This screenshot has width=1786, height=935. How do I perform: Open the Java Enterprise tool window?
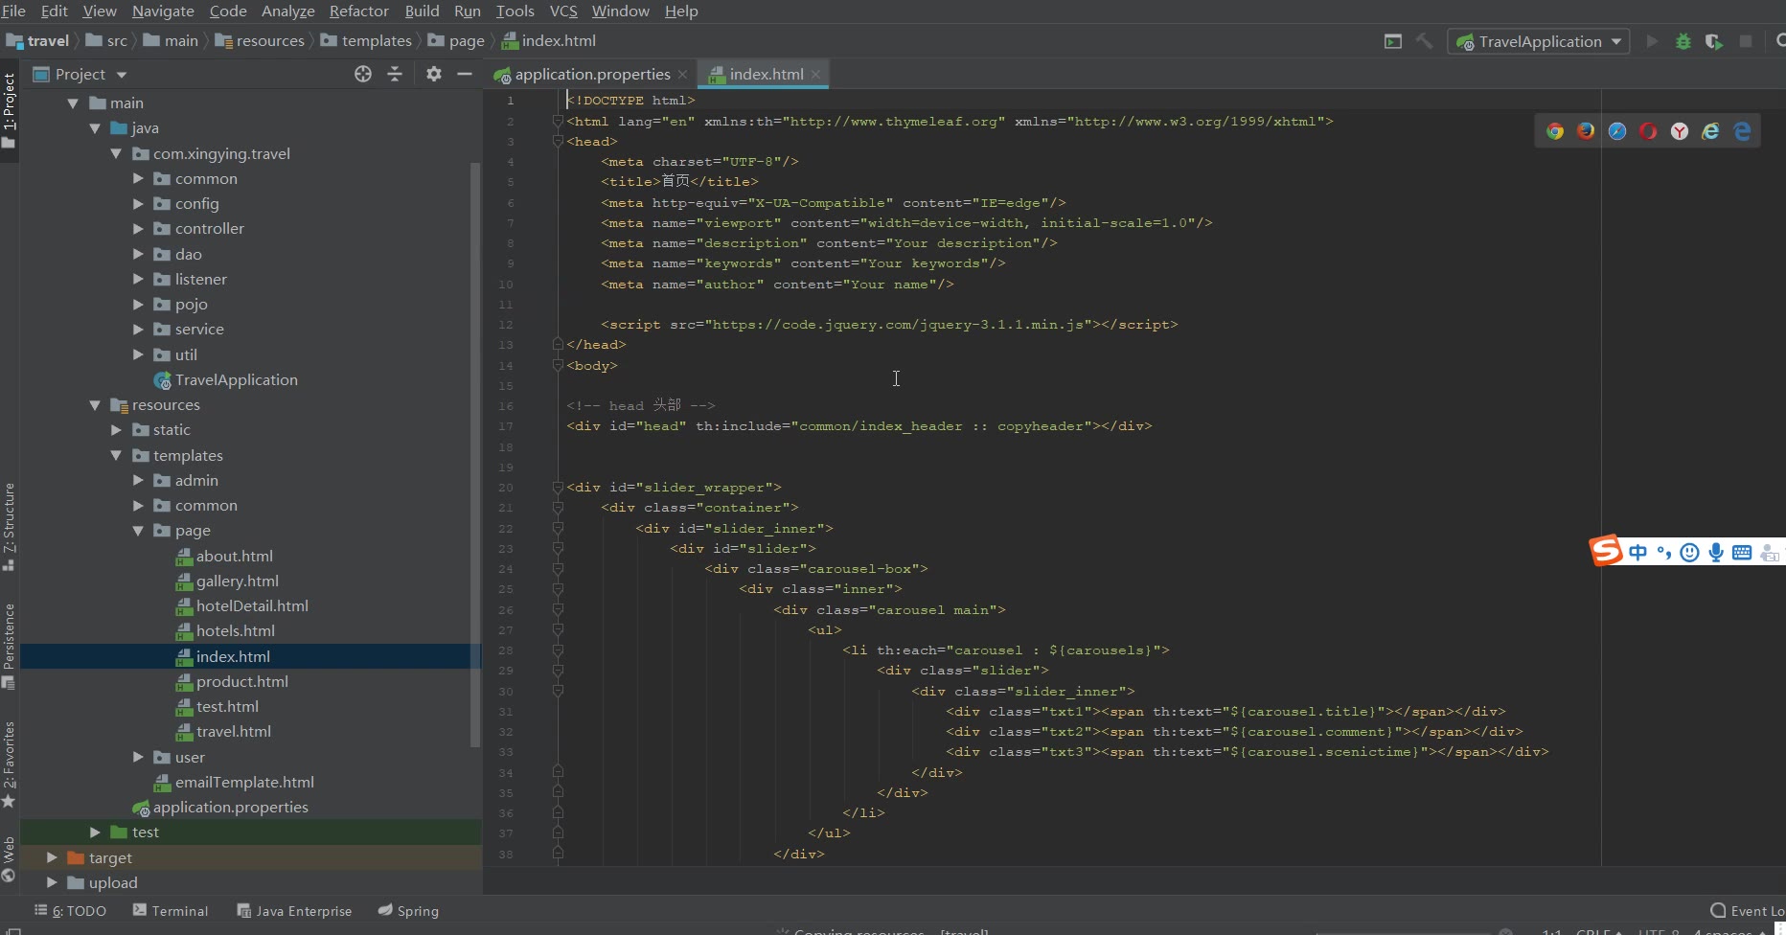click(294, 910)
